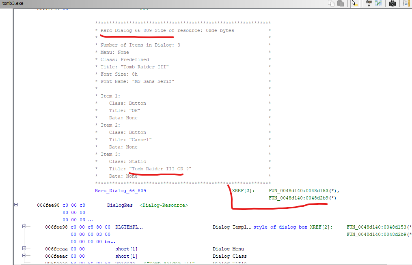
Task: Expand the Dialog Class short[1] row
Action: pyautogui.click(x=24, y=256)
